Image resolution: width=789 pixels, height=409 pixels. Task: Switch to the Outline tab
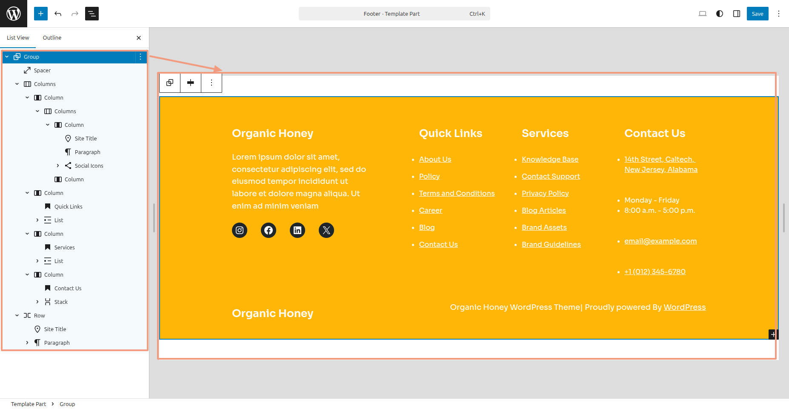coord(52,37)
